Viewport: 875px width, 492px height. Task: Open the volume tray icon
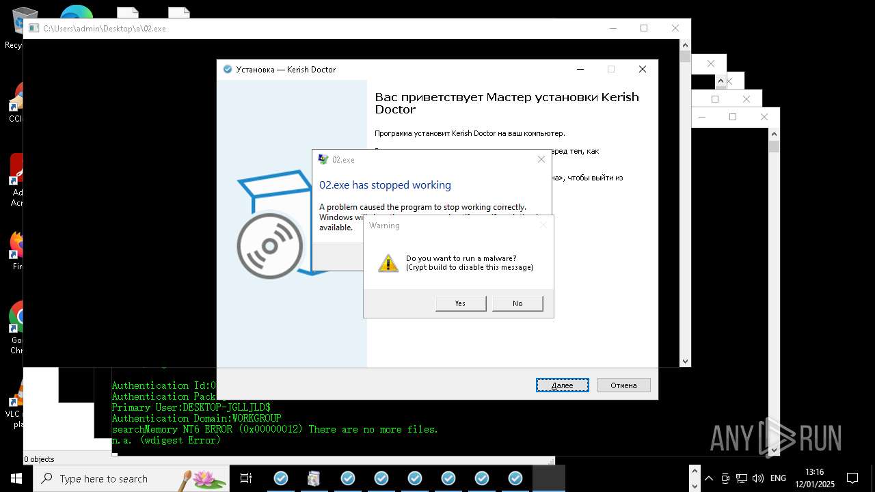pyautogui.click(x=757, y=478)
